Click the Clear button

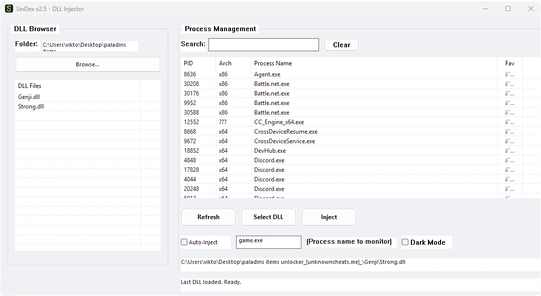tap(342, 45)
